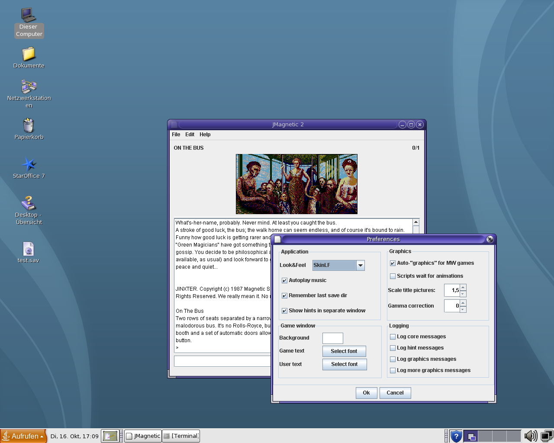The image size is (554, 443).
Task: Enable Log core messages checkbox
Action: pos(393,337)
